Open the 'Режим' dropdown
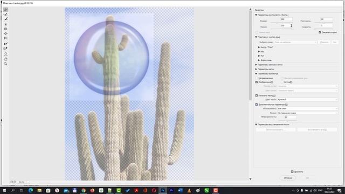The height and width of the screenshot is (194, 345). (x=307, y=113)
